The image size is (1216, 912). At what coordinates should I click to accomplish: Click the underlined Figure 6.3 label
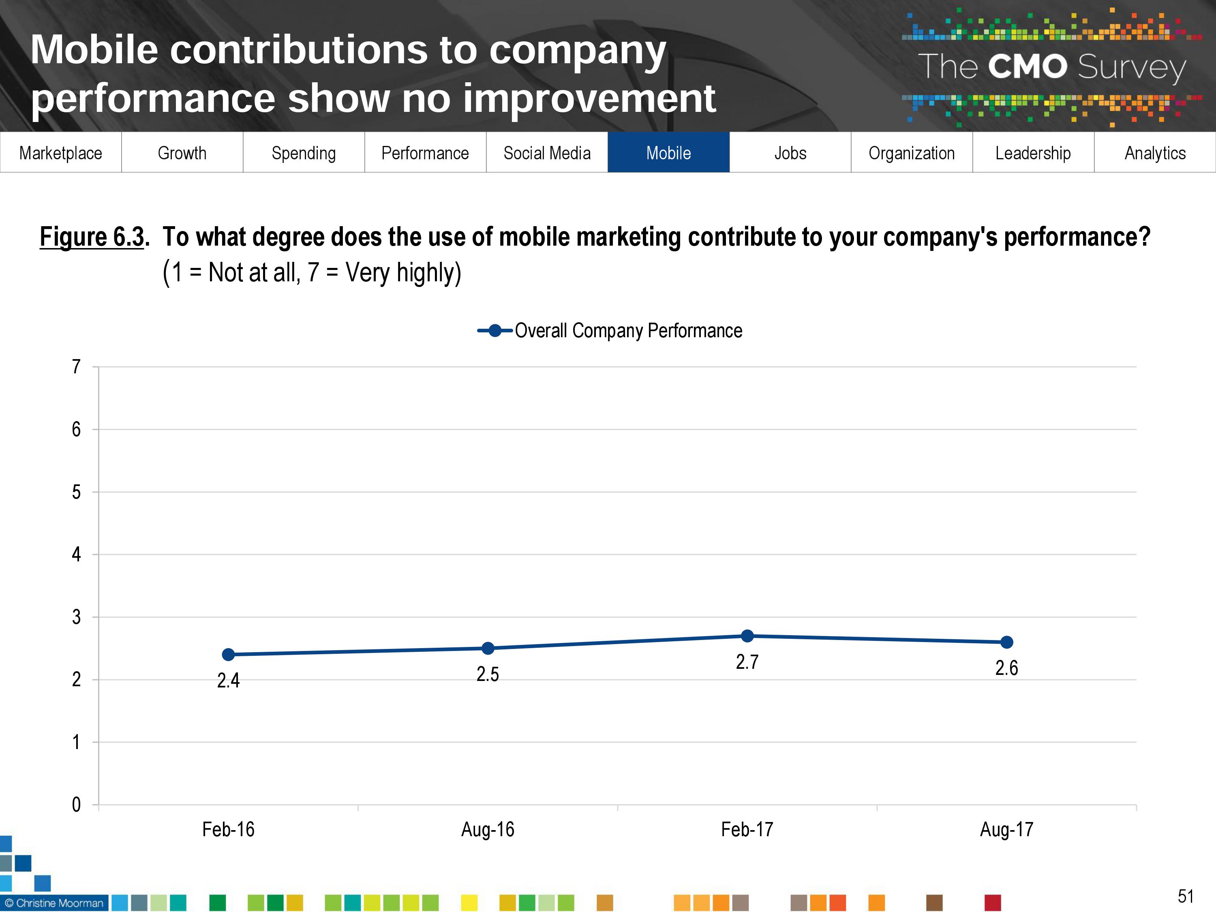(92, 237)
